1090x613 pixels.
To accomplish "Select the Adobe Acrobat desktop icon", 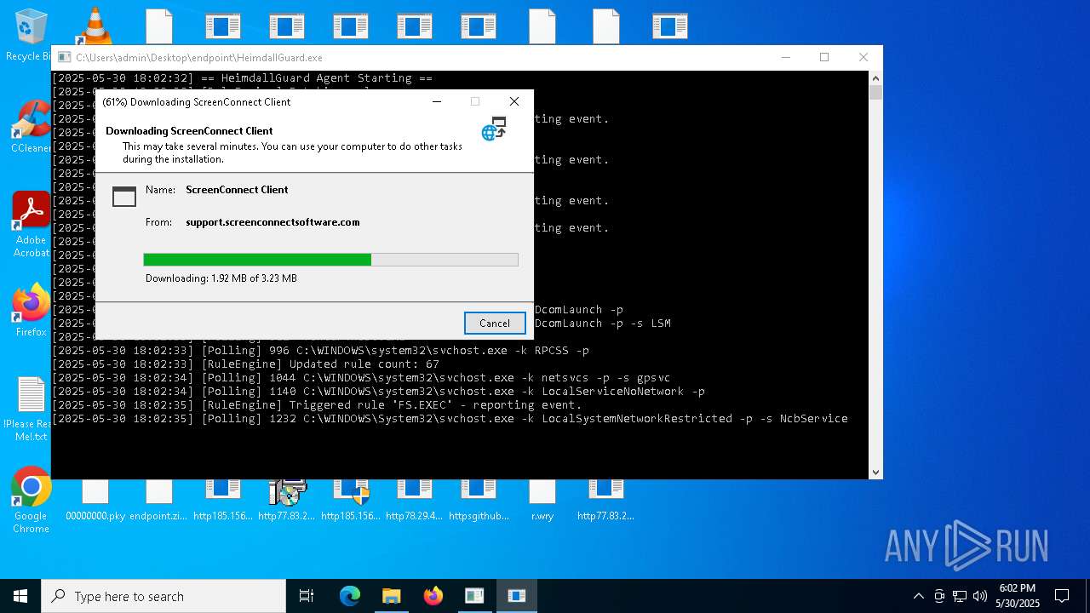I will pos(31,225).
